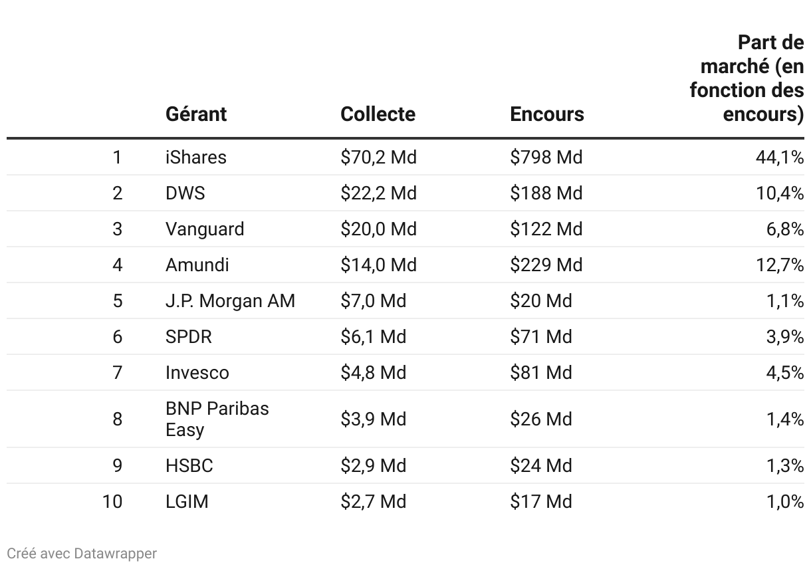
Task: Select the HSBC manager cell
Action: coord(189,466)
